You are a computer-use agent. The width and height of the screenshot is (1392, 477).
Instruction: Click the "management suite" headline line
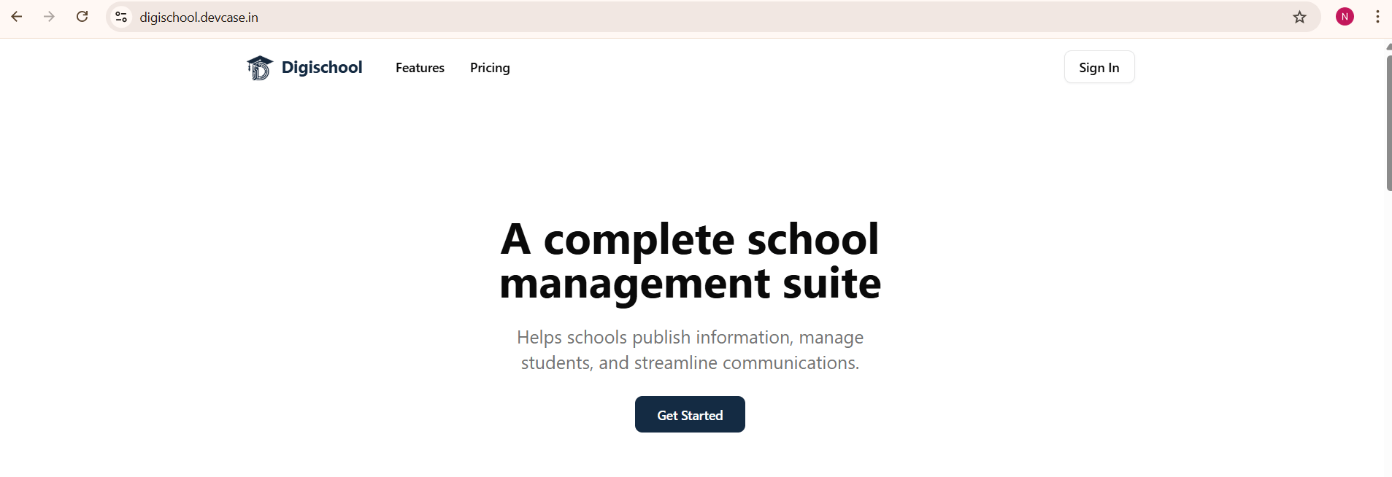(690, 283)
